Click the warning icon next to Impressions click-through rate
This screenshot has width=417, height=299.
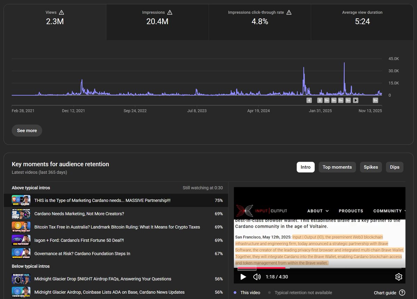tap(288, 12)
